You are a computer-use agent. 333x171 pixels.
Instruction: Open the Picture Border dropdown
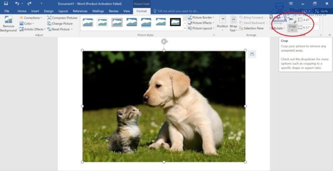tap(201, 17)
